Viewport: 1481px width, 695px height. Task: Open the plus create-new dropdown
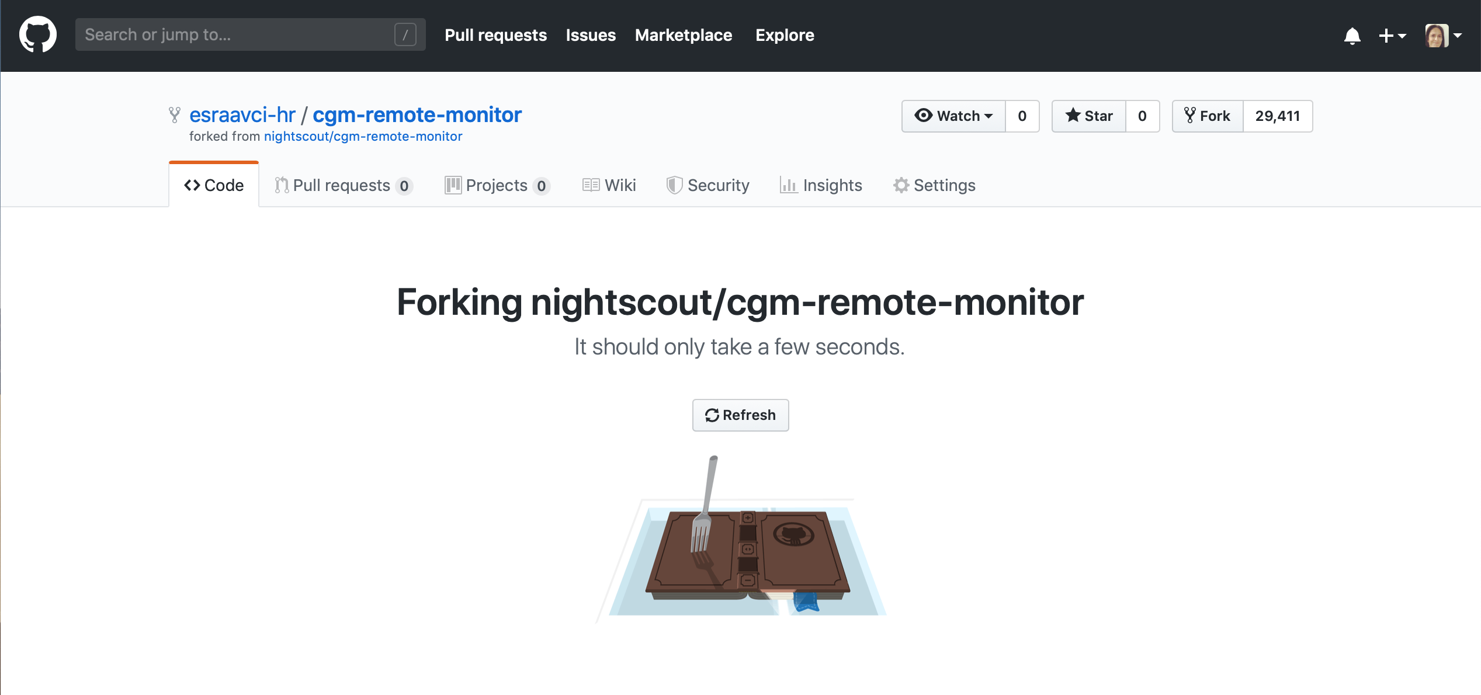pos(1392,36)
